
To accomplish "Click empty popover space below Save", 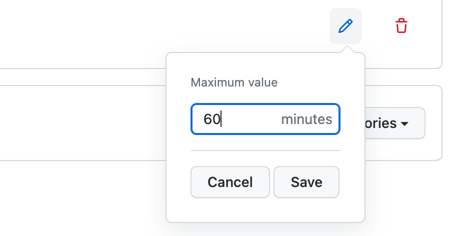I will [306, 210].
